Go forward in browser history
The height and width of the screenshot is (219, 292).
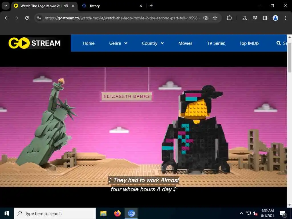click(x=16, y=18)
